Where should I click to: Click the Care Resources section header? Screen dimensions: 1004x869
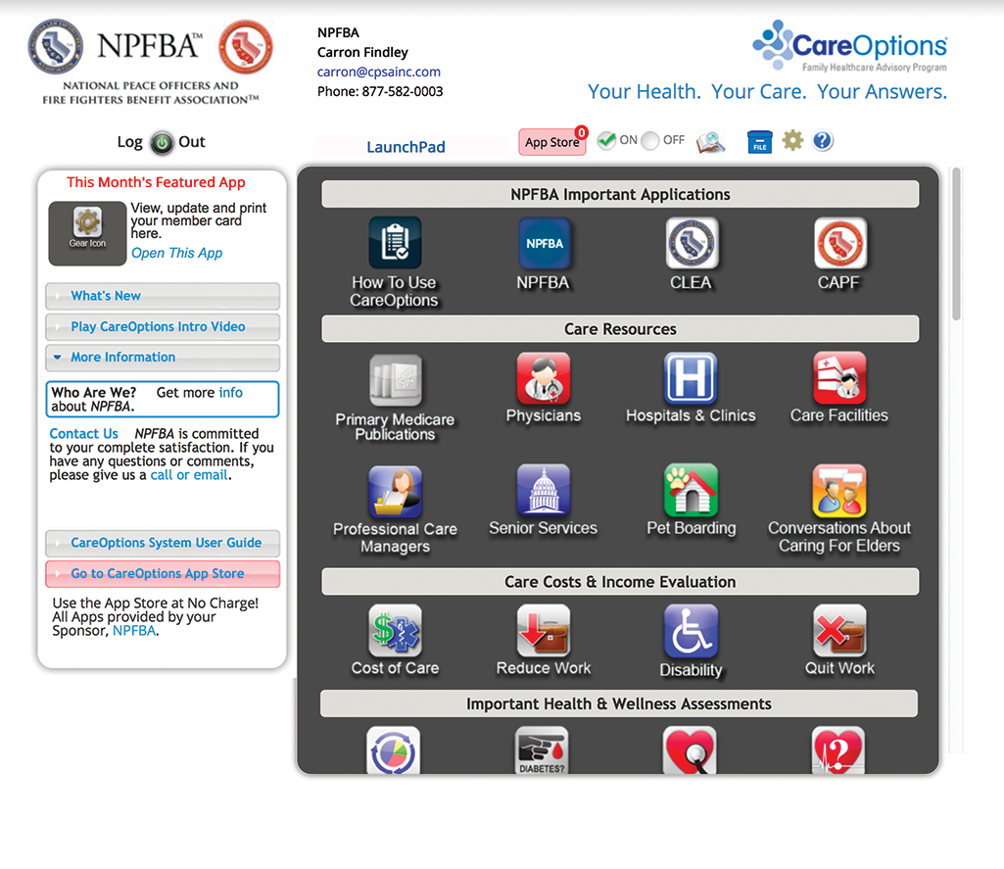pos(620,328)
